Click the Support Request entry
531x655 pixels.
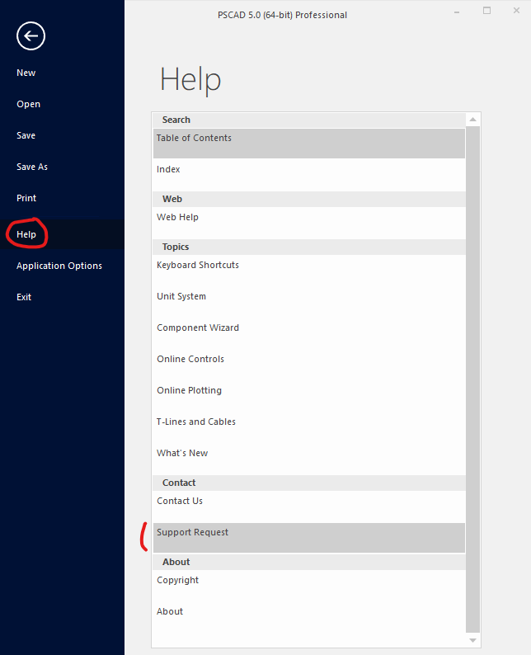coord(193,533)
